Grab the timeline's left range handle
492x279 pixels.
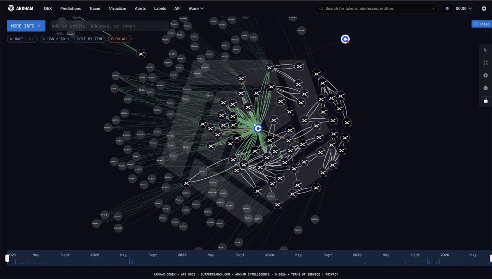click(7, 258)
